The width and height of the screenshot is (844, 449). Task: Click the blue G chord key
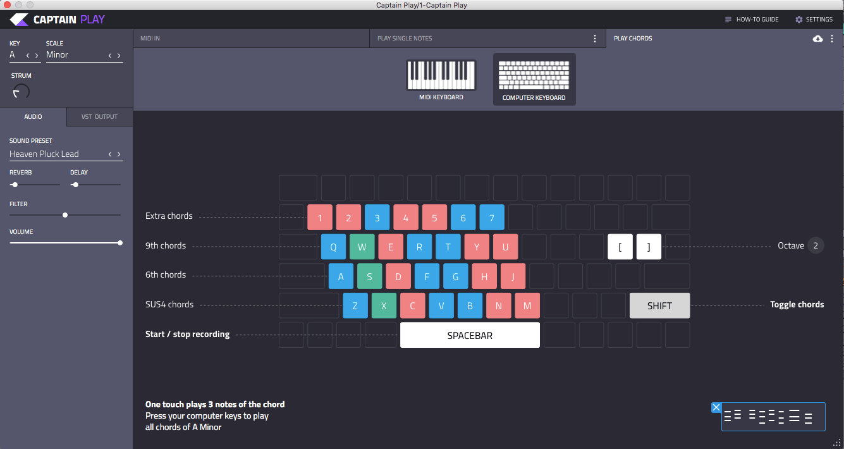coord(455,276)
